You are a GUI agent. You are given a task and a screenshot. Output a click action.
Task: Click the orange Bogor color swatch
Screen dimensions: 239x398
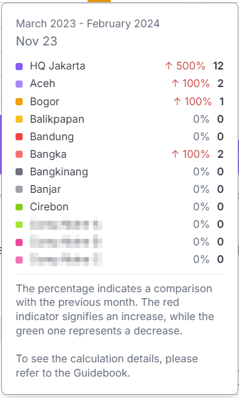pos(19,101)
